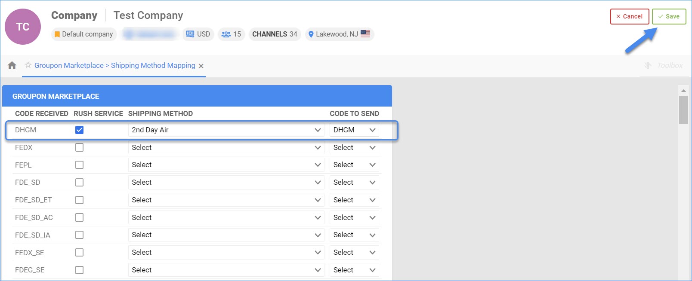Click the CODE TO SEND column header
This screenshot has width=692, height=281.
click(355, 113)
